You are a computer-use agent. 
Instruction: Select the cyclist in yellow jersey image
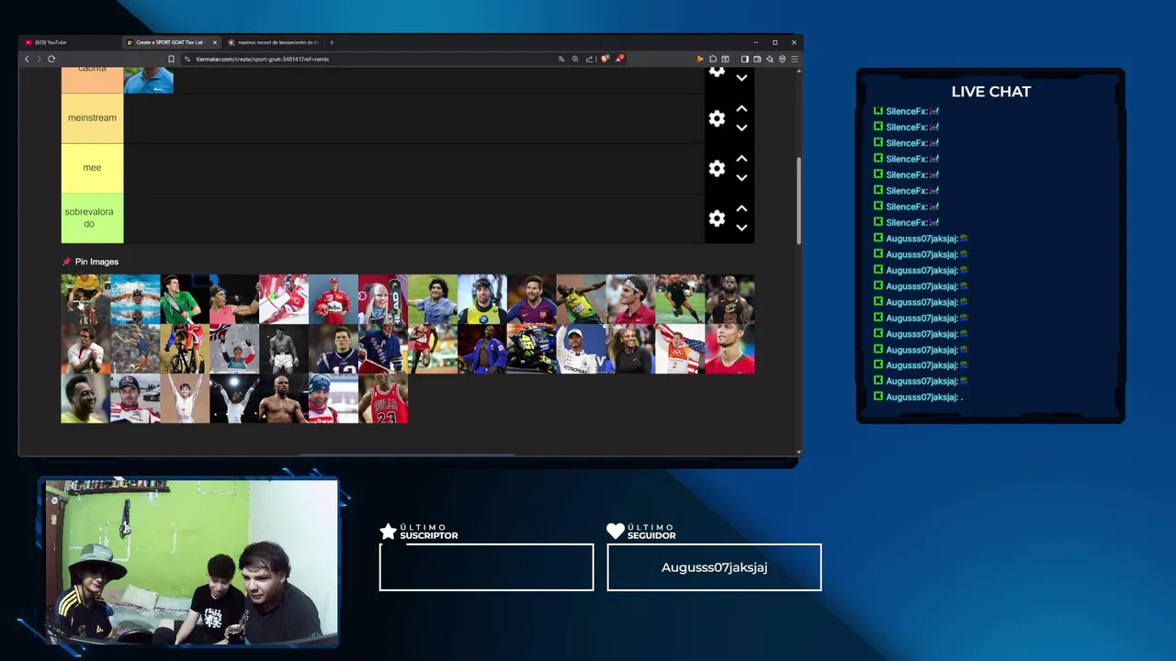coord(85,299)
